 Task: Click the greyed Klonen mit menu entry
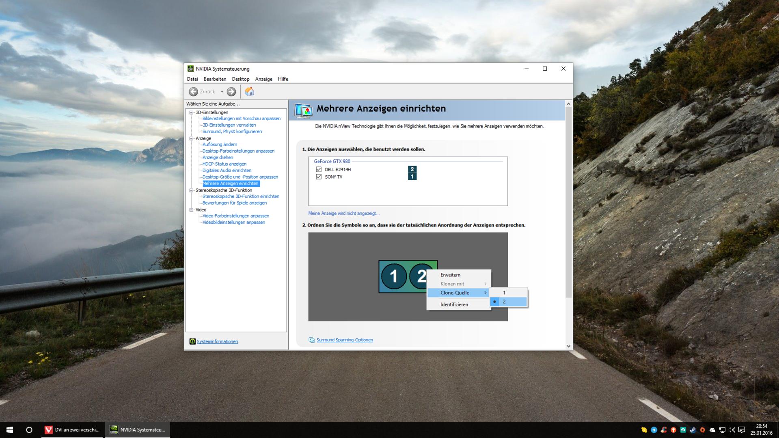(459, 284)
